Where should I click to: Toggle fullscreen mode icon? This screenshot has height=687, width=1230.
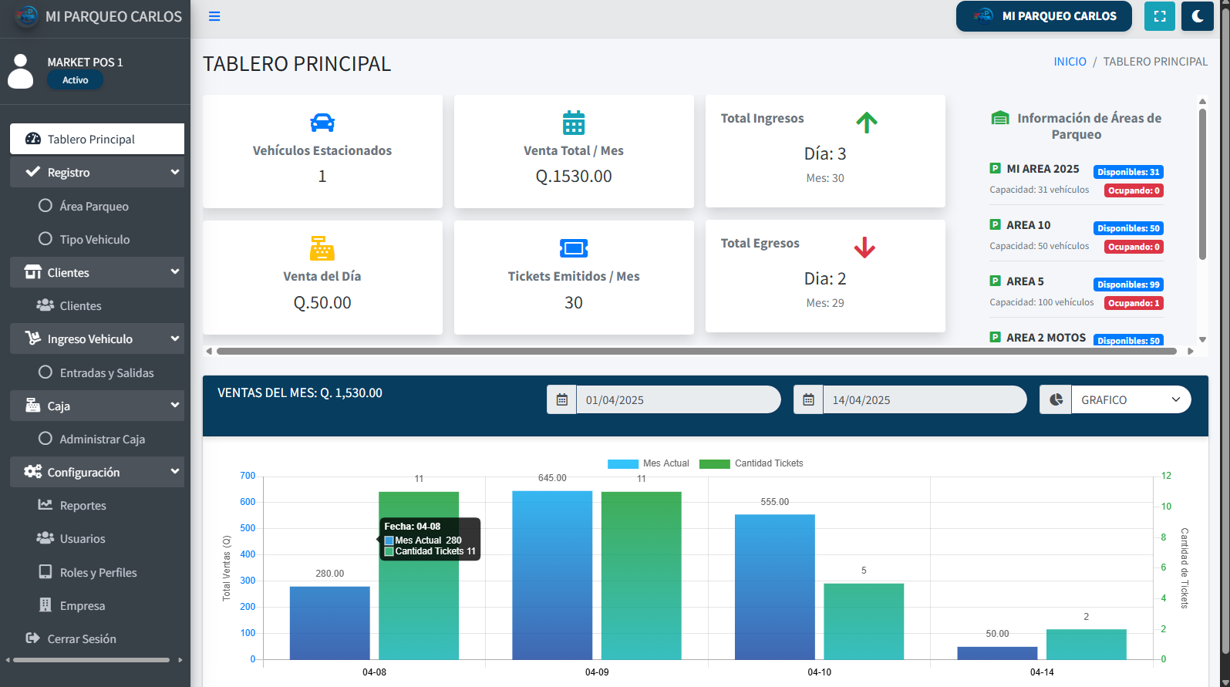[1159, 16]
